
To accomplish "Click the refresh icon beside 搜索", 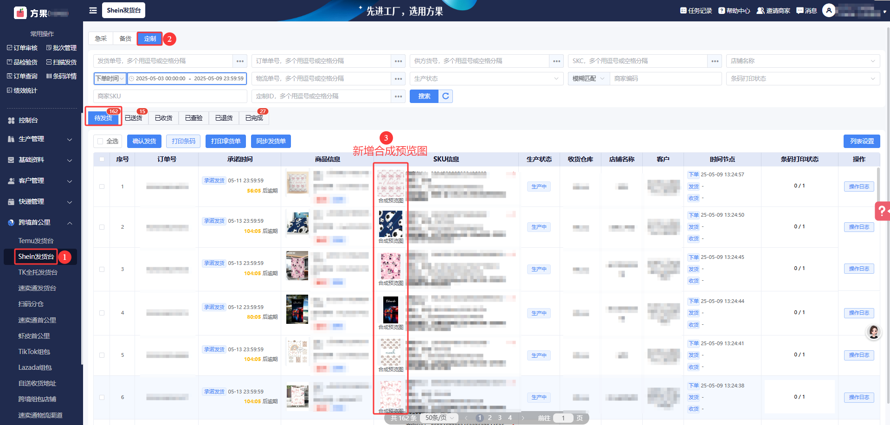I will pos(445,96).
